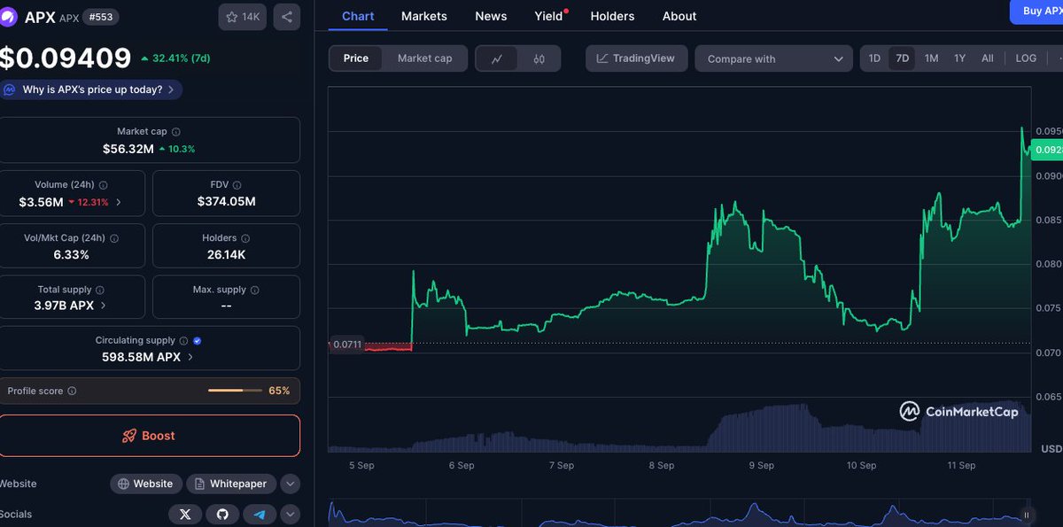
Task: Click the 11 Sep date label
Action: (x=961, y=465)
